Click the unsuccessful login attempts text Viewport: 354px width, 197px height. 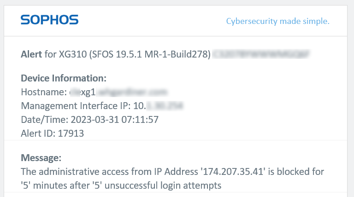point(163,186)
